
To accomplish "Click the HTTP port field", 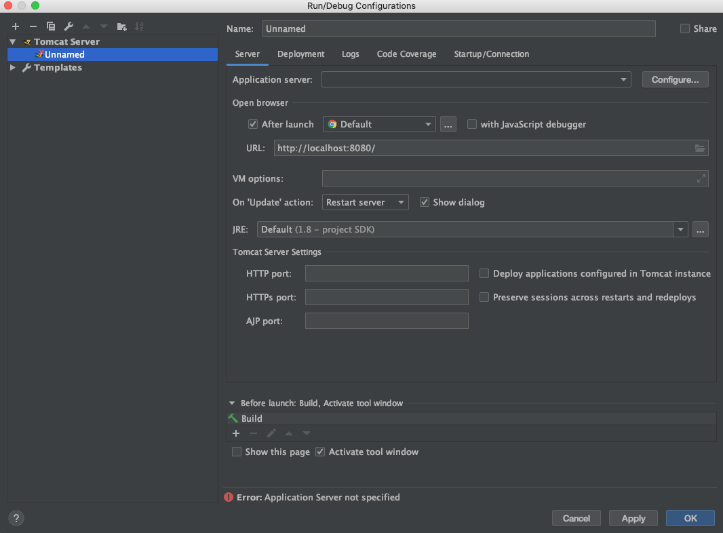I will (x=387, y=273).
